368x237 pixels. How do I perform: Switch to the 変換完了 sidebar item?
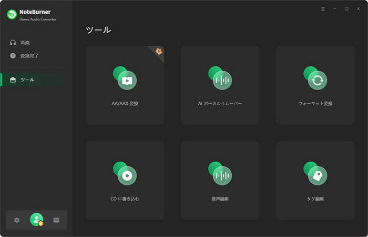coord(29,55)
